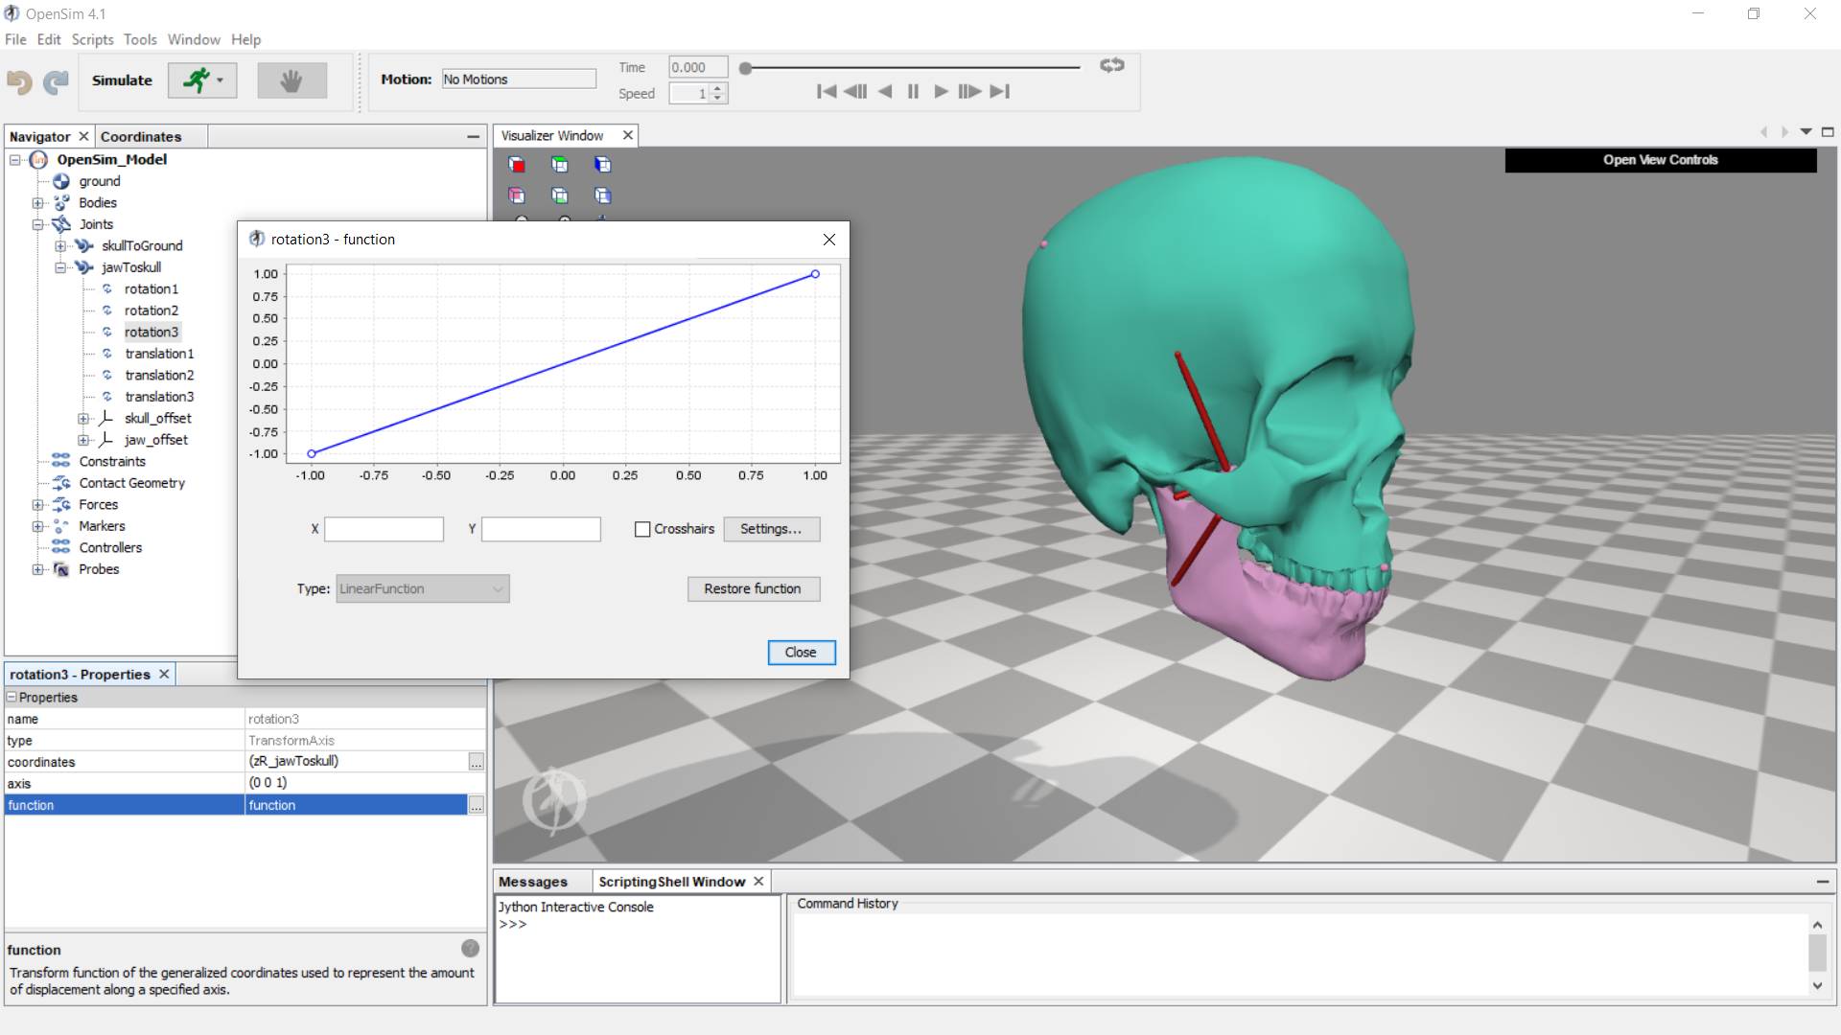Screen dimensions: 1841x1035
Task: Switch to the Messages tab
Action: coord(533,882)
